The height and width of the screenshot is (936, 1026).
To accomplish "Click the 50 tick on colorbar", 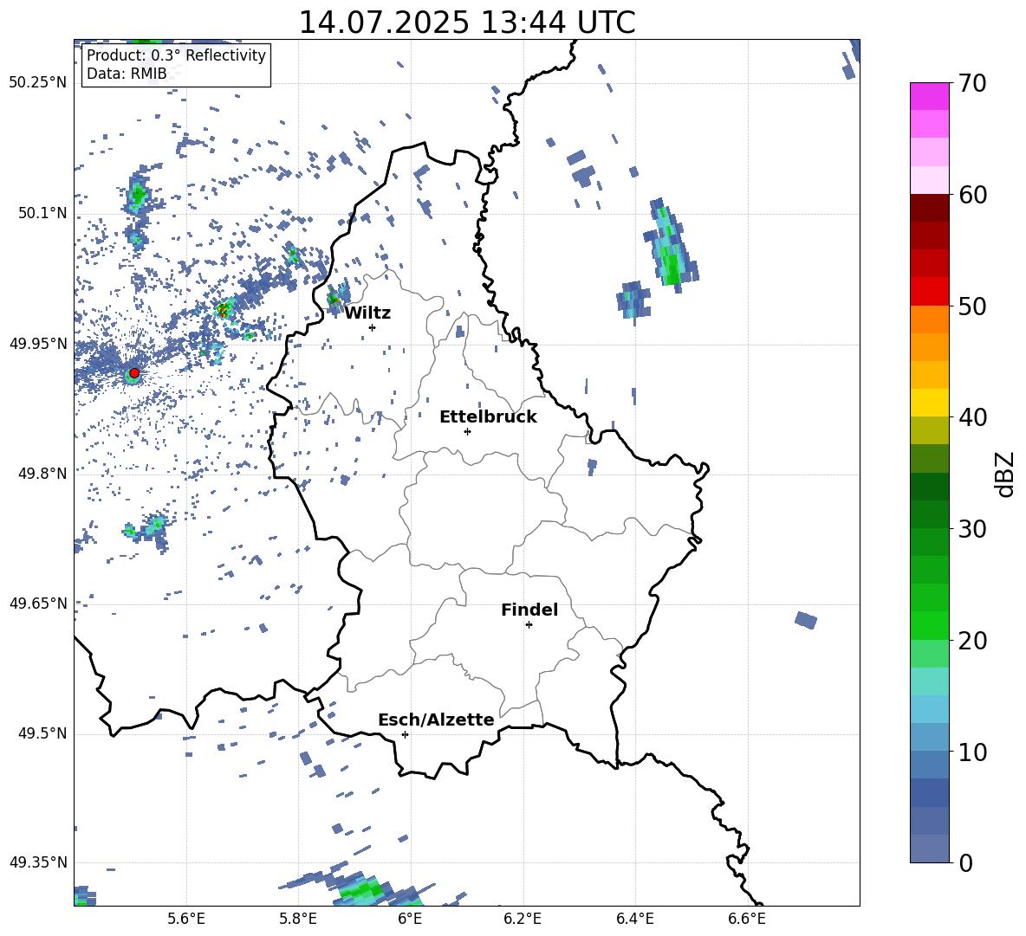I will [x=971, y=306].
